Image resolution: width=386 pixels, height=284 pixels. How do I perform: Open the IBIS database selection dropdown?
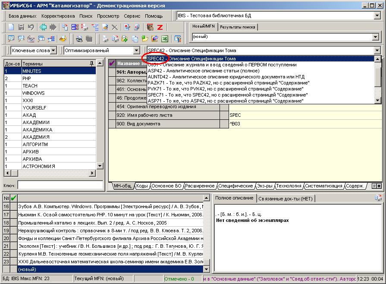coord(377,16)
